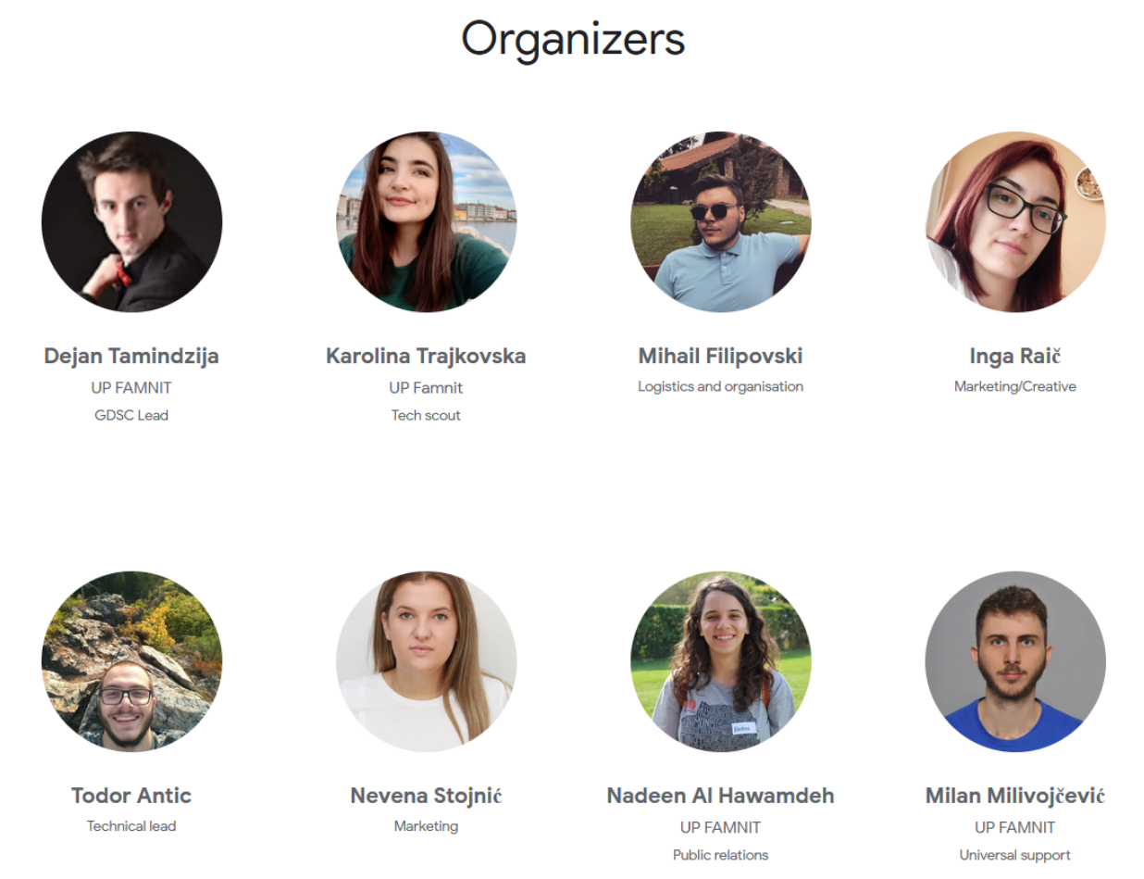
Task: Click the name Dejan Tamindzija
Action: point(131,356)
